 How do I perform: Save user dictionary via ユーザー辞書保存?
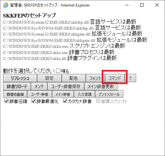tap(66, 86)
